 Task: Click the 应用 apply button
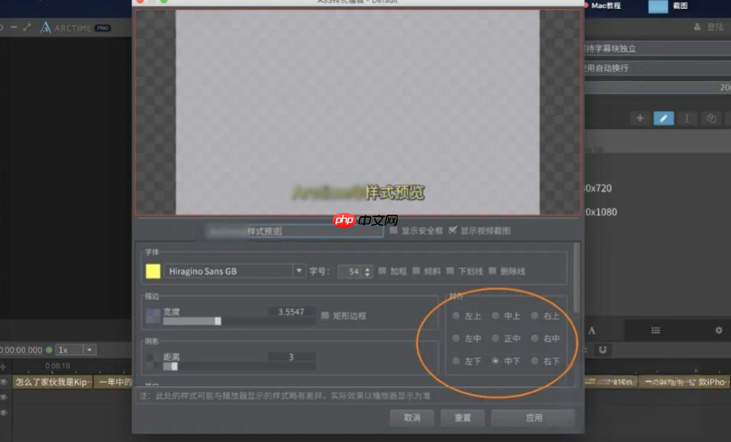[533, 418]
